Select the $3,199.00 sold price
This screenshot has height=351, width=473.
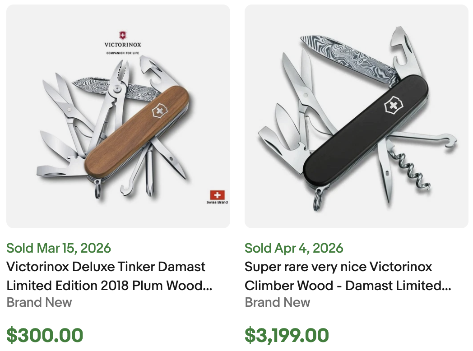coord(286,335)
